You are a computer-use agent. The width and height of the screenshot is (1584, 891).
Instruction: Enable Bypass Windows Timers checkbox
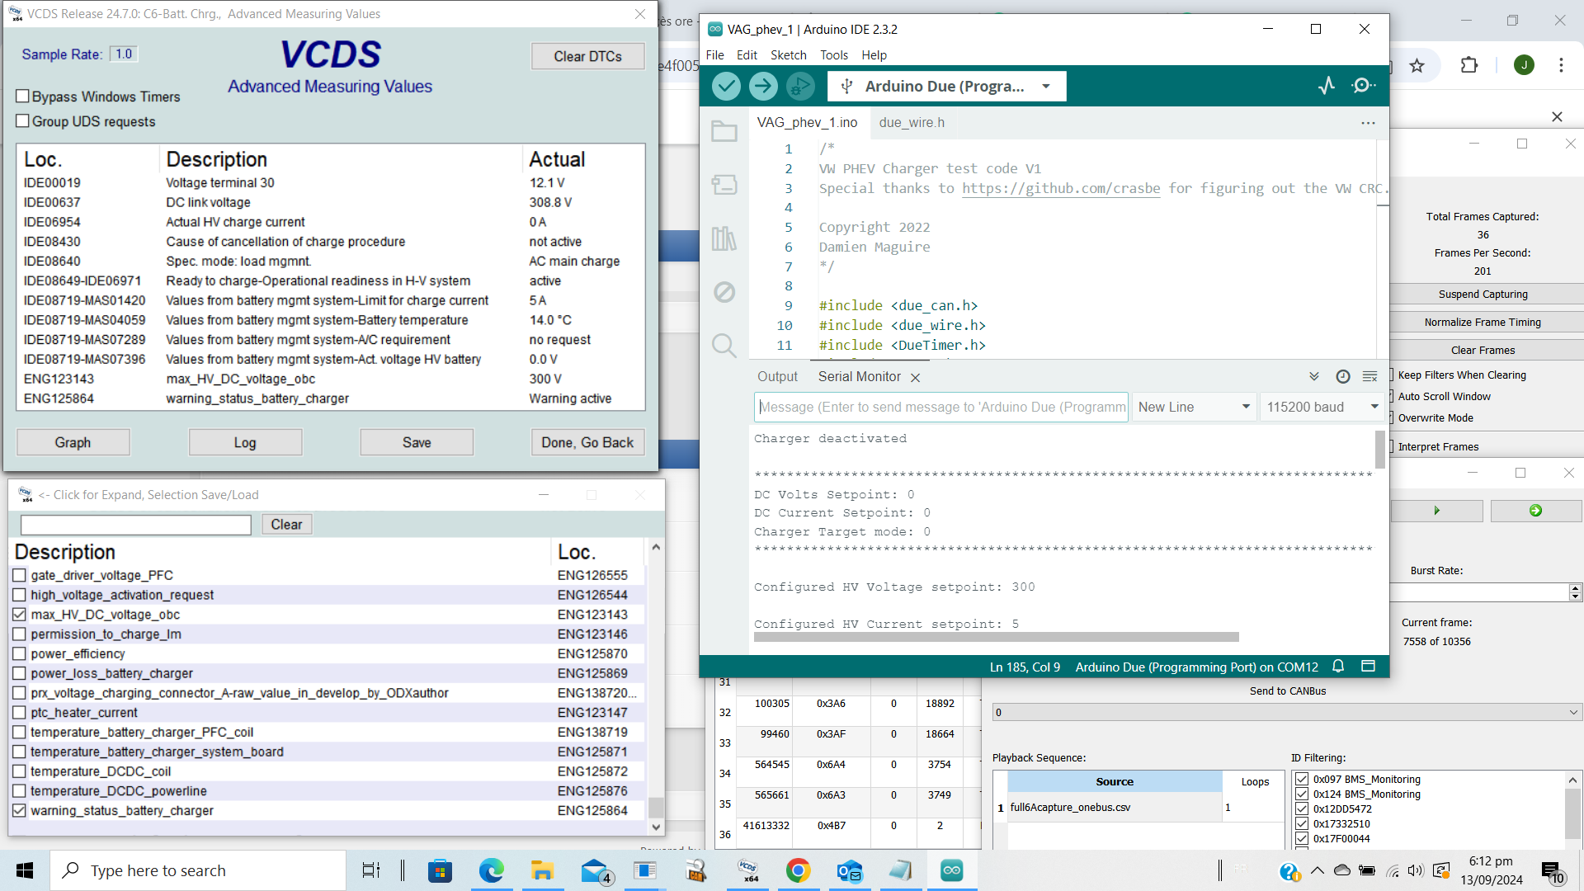coord(23,97)
